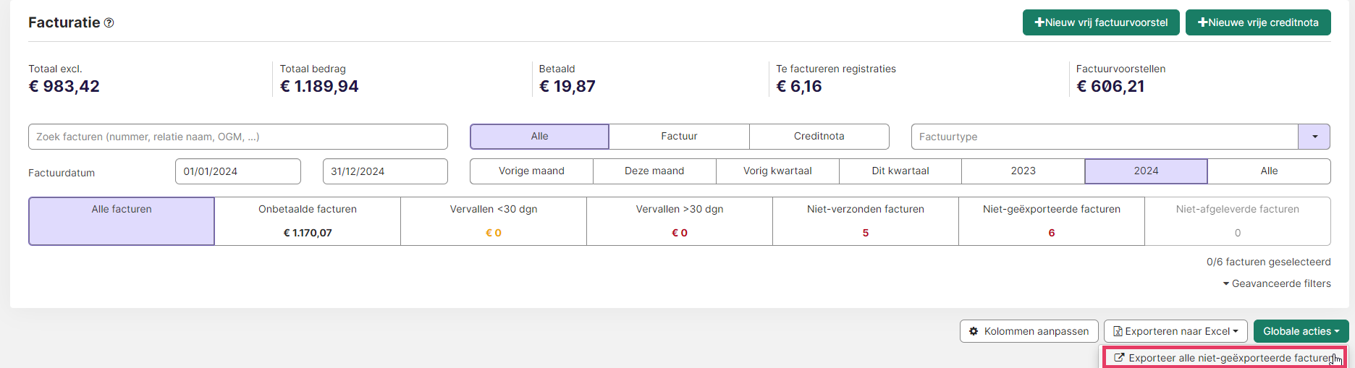Expand Geavanceerde filters

(x=1277, y=283)
